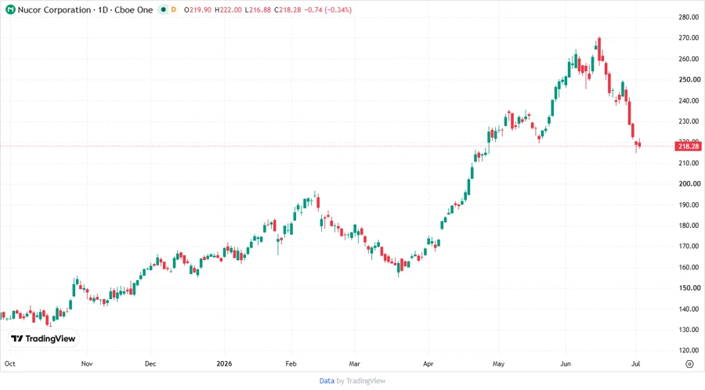Click the Oct time axis label

[9, 363]
